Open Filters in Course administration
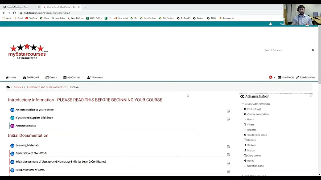This screenshot has height=180, width=321. [x=251, y=125]
